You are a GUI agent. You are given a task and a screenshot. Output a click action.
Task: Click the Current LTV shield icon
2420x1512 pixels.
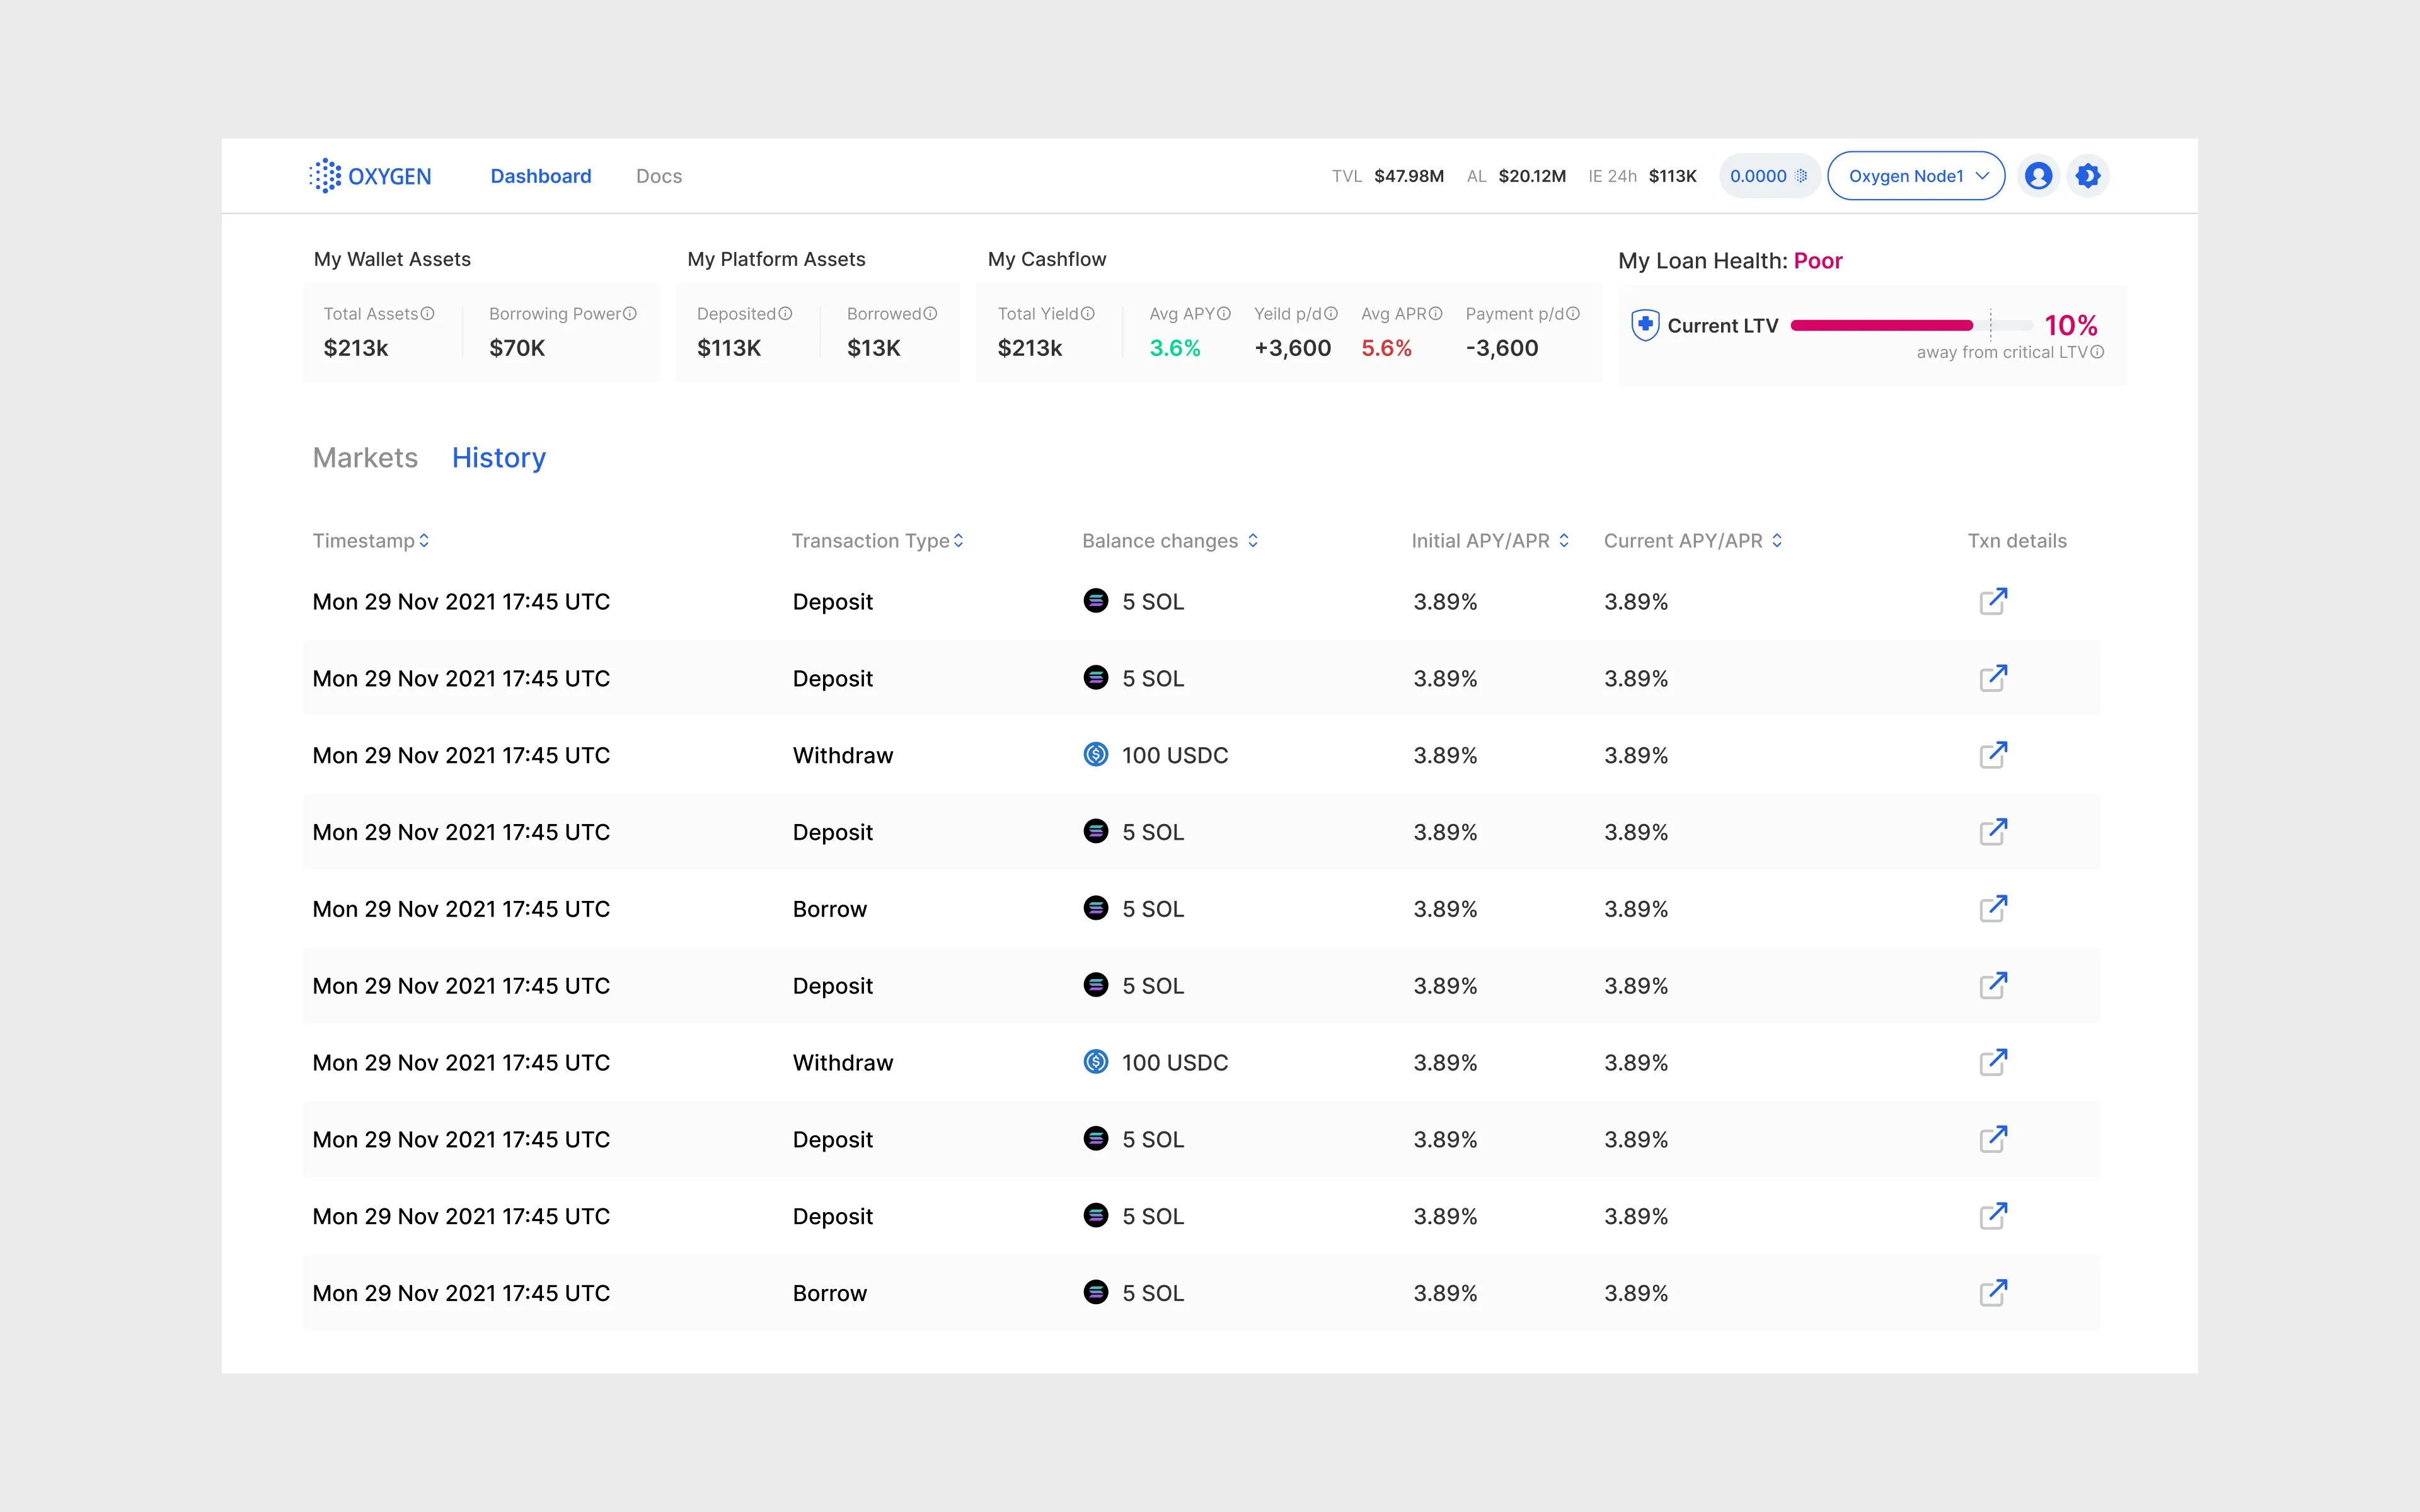click(x=1645, y=325)
